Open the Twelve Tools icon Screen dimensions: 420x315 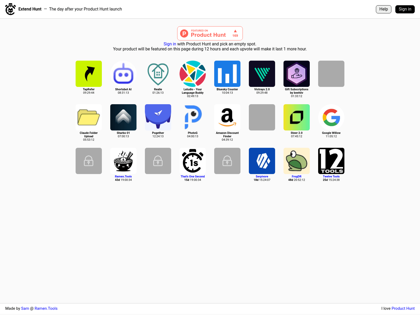[x=331, y=161]
